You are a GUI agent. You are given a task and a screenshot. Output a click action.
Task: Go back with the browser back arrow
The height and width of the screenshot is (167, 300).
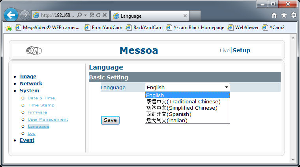[x=11, y=15]
